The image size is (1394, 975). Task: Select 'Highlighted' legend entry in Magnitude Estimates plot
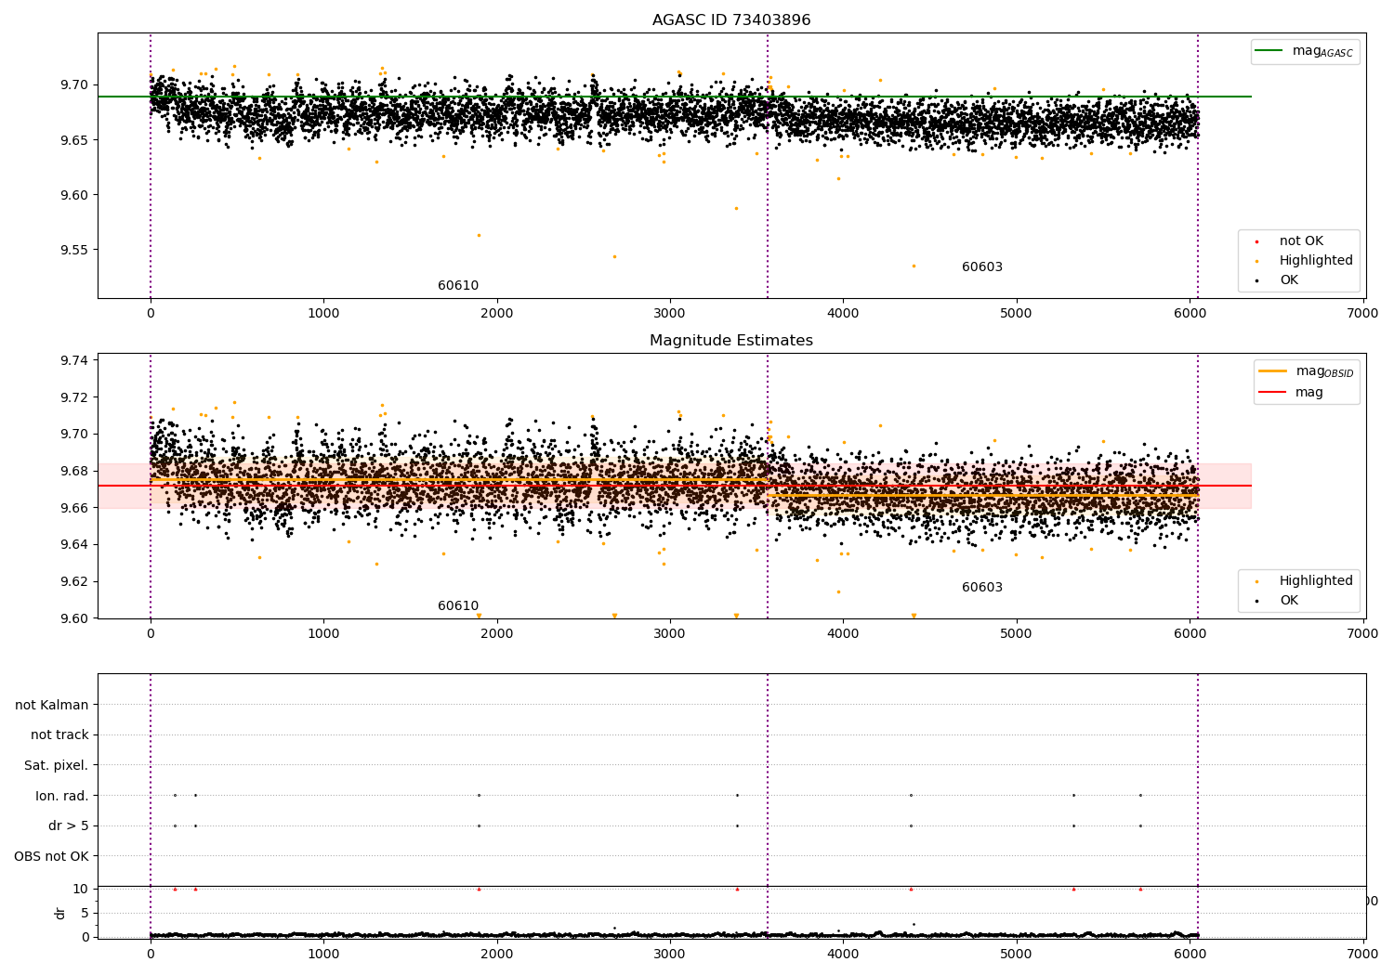(1315, 581)
